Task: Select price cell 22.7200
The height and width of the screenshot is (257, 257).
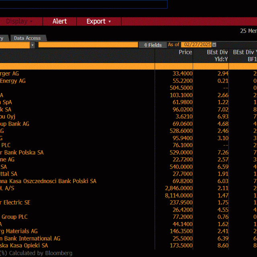Action: (182, 159)
